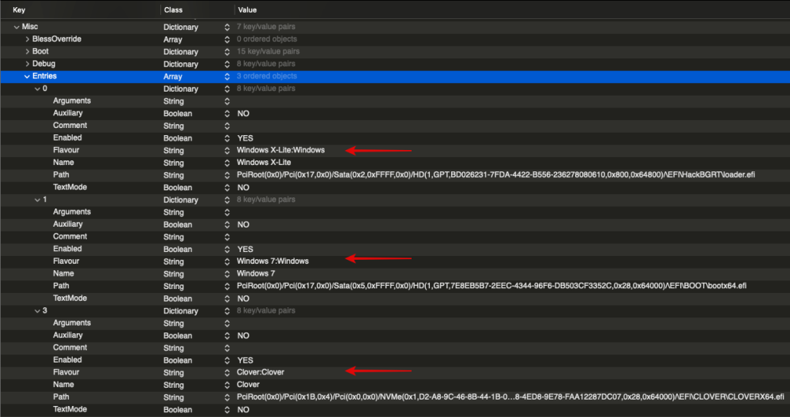This screenshot has height=417, width=790.
Task: Open class stepper on Boot row
Action: (228, 52)
